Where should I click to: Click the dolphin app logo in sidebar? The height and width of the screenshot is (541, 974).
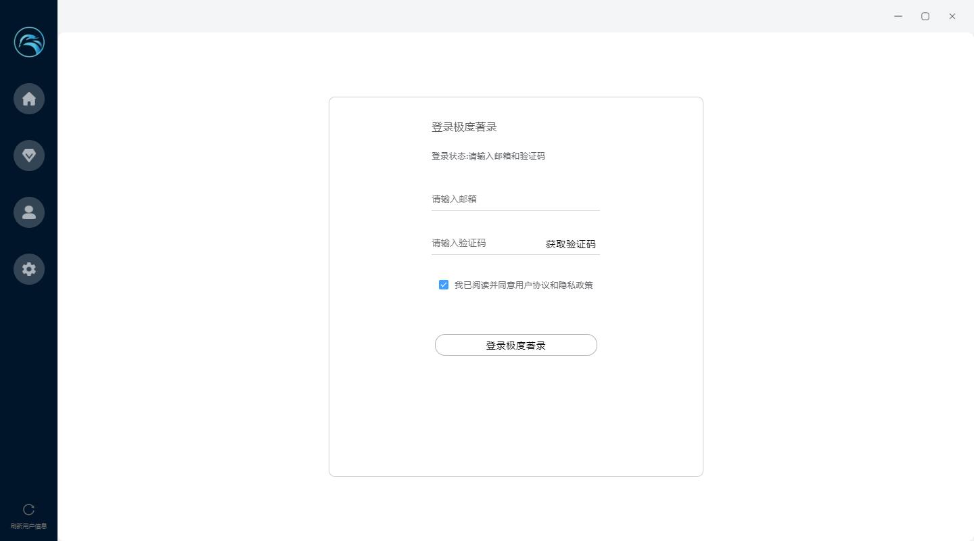[29, 41]
